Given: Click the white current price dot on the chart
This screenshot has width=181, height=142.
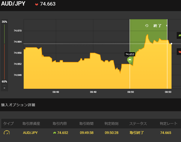Looking at the screenshot, I should [172, 43].
